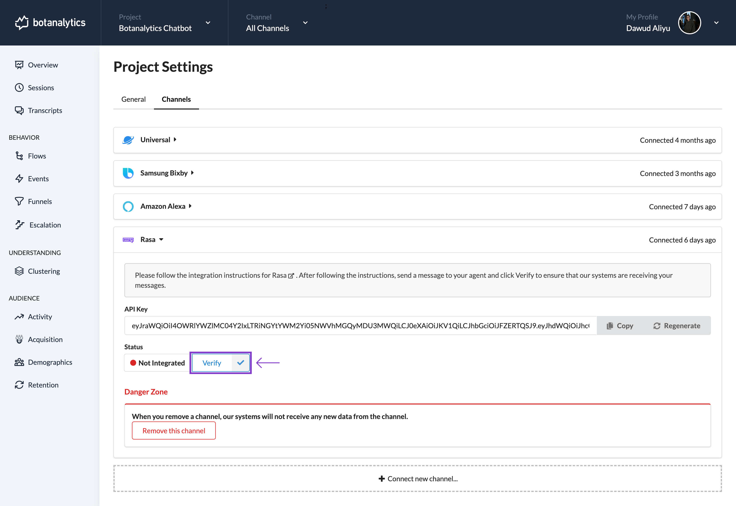Expand the Samsung Bixby channel row
The width and height of the screenshot is (736, 506).
tap(417, 173)
